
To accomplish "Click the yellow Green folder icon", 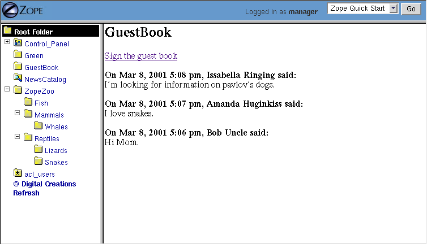I will (x=18, y=55).
